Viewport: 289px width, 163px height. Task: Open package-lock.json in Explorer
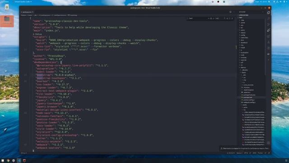tap(249, 95)
